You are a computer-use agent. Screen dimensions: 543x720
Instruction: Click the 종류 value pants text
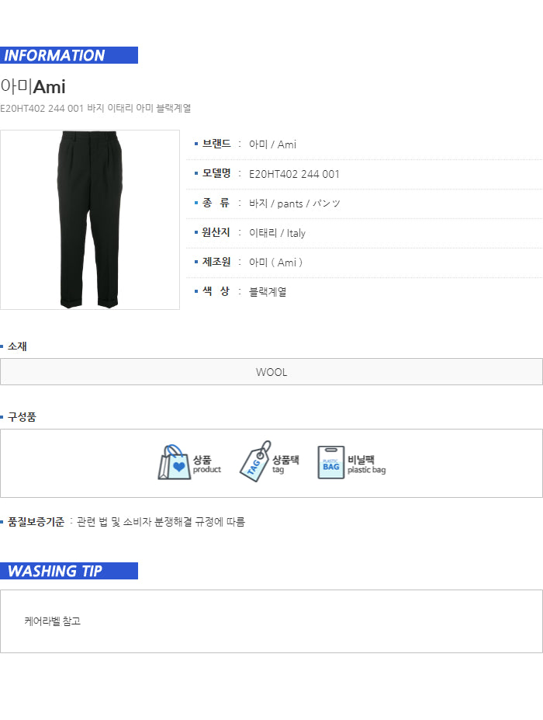pos(290,203)
